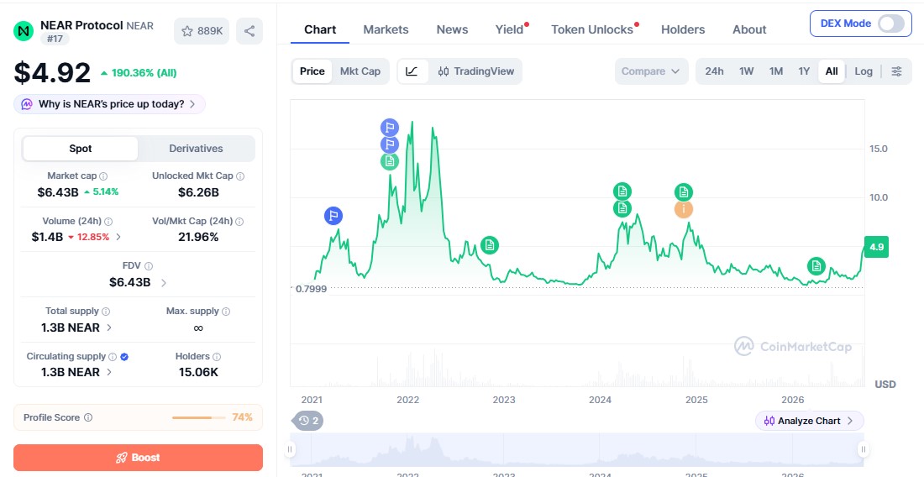The image size is (924, 477).
Task: Enable Log scale on chart
Action: pyautogui.click(x=864, y=71)
